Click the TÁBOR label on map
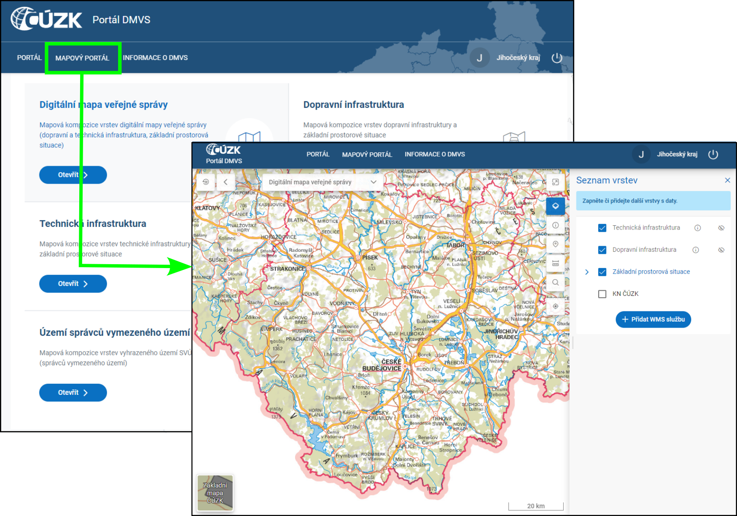 455,245
